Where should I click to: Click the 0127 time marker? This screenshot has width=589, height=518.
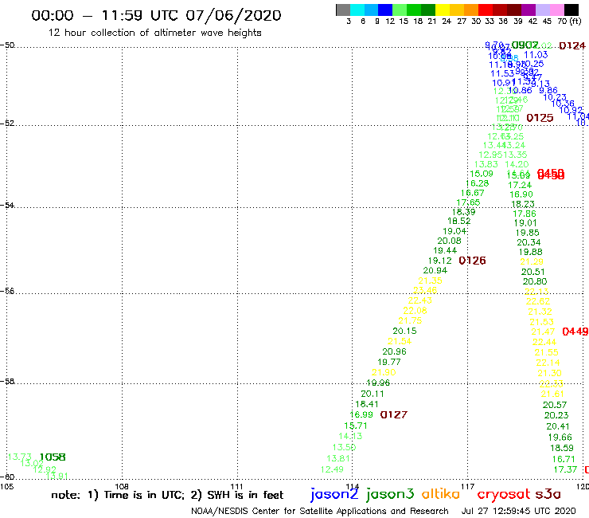point(394,415)
